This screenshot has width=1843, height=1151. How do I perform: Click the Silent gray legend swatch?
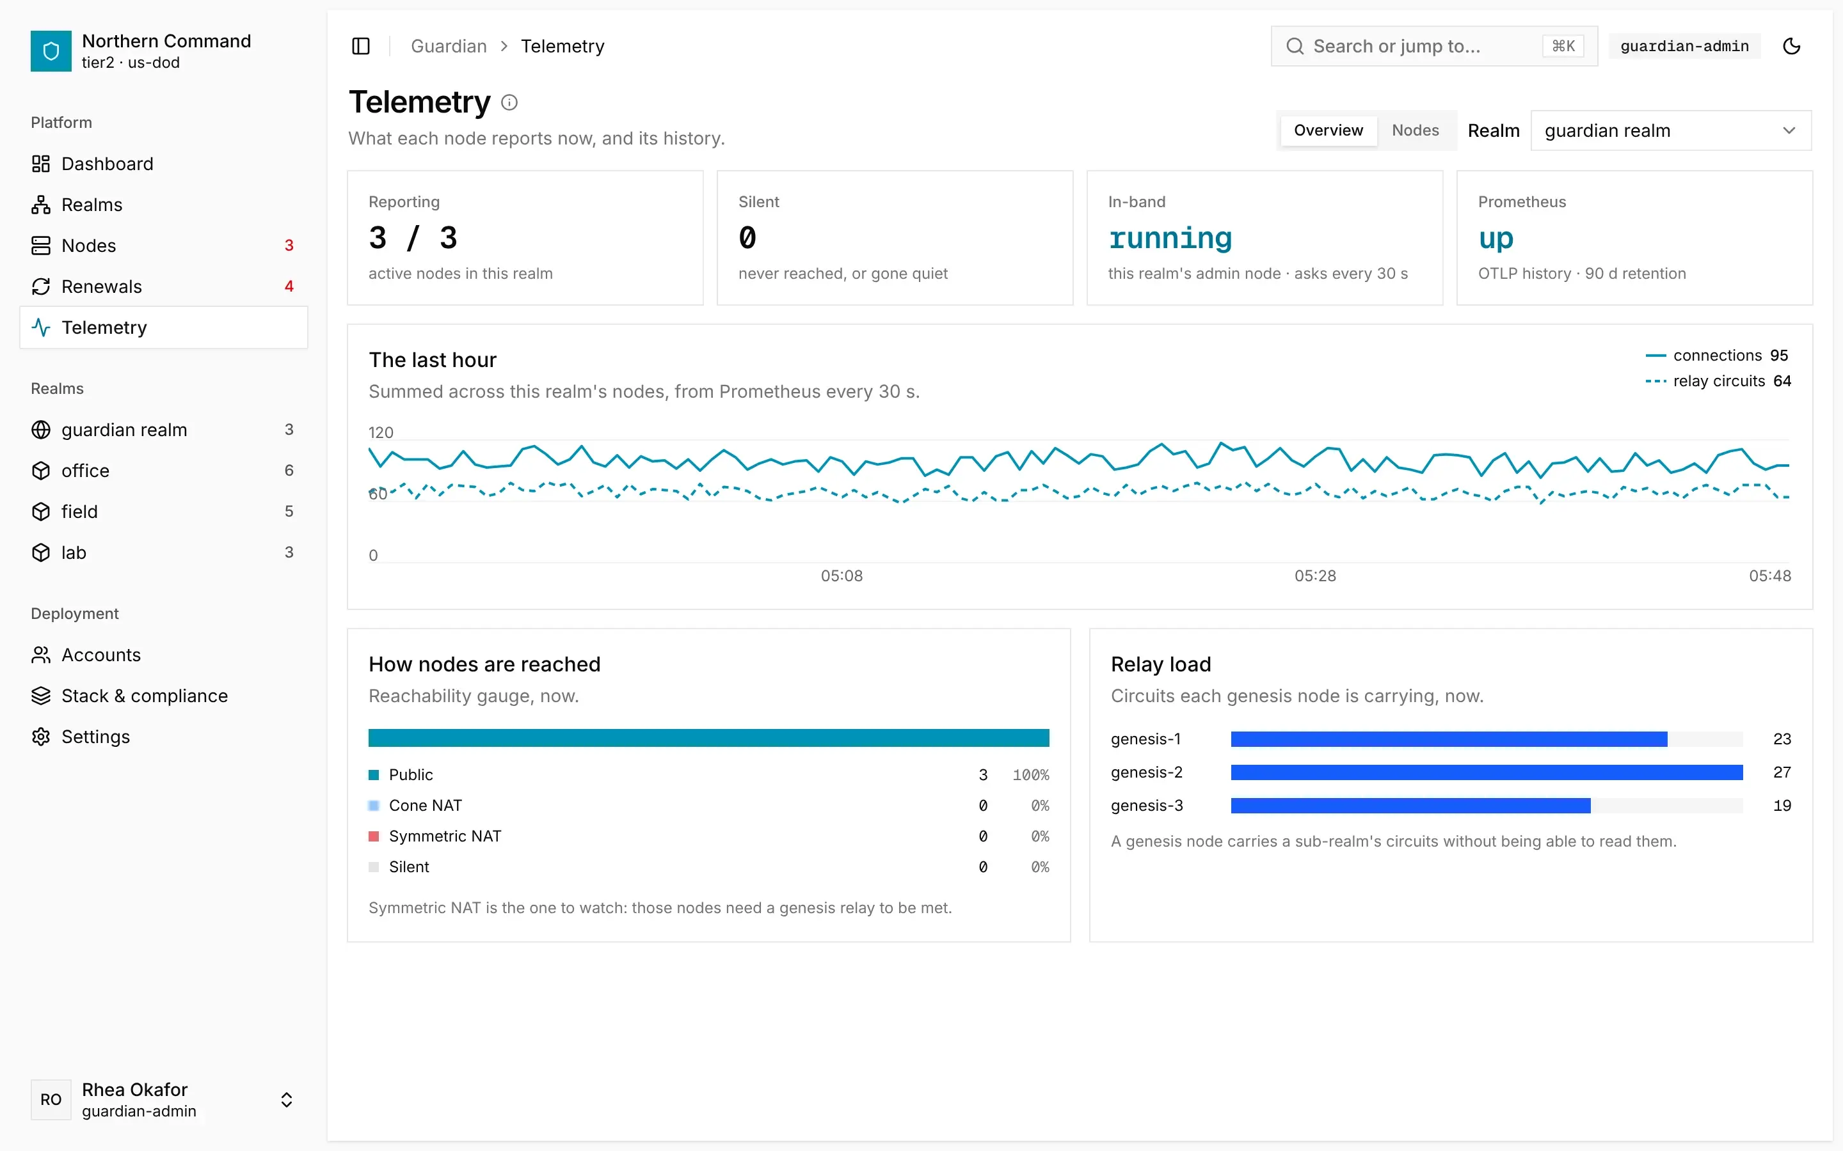click(374, 867)
